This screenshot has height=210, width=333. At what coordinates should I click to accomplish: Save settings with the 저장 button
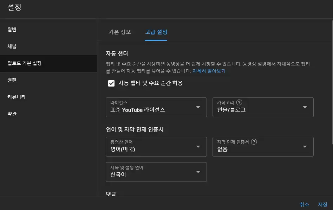[x=323, y=204]
